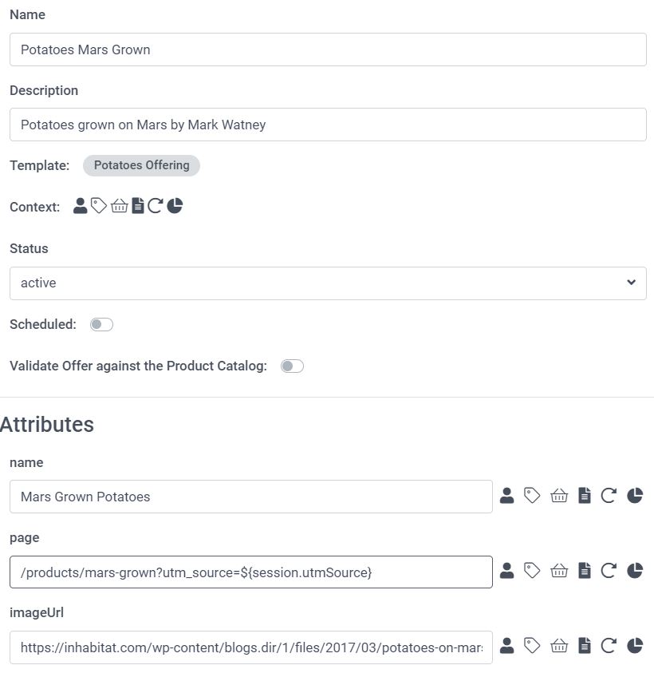Click the document icon beside the page attribute
Viewport: 654px width, 677px height.
585,571
